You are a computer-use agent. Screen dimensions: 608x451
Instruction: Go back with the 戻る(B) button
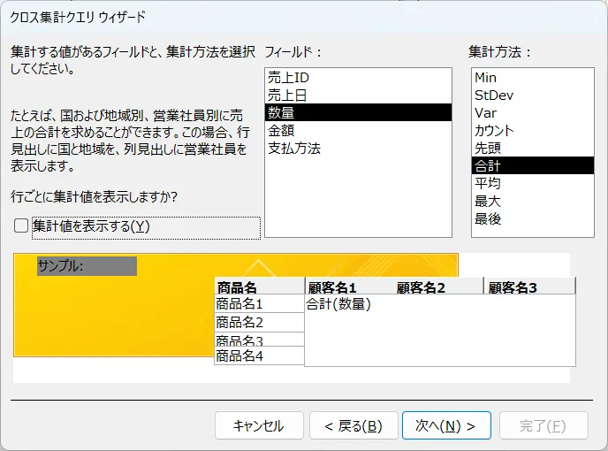coord(353,425)
